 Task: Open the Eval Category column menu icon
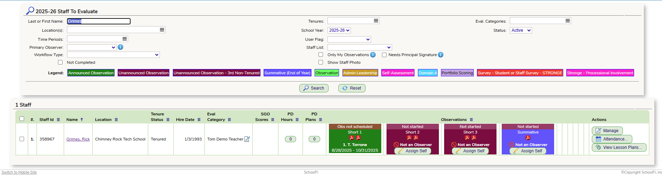[229, 120]
